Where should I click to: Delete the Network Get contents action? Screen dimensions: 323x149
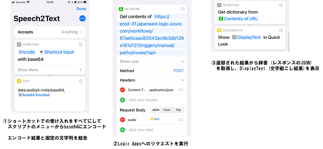coord(183,9)
